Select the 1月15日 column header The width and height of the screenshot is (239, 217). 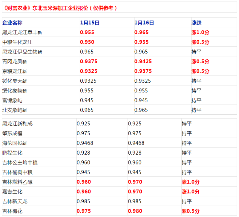(x=90, y=23)
